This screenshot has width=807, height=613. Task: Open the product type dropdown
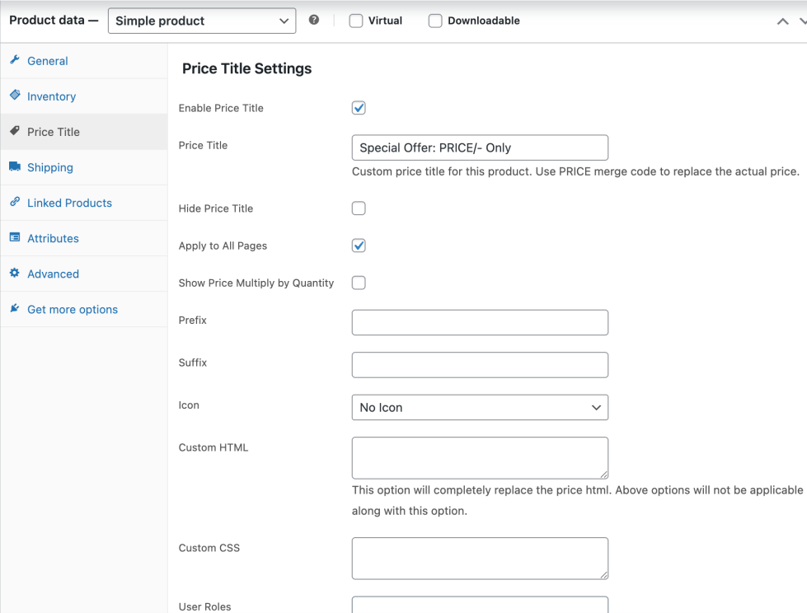[x=201, y=21]
